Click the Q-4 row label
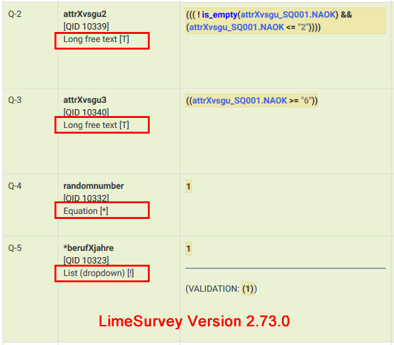 15,186
